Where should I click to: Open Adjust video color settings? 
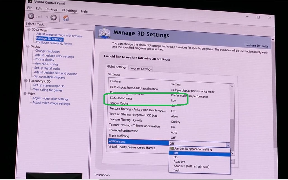pos(50,99)
